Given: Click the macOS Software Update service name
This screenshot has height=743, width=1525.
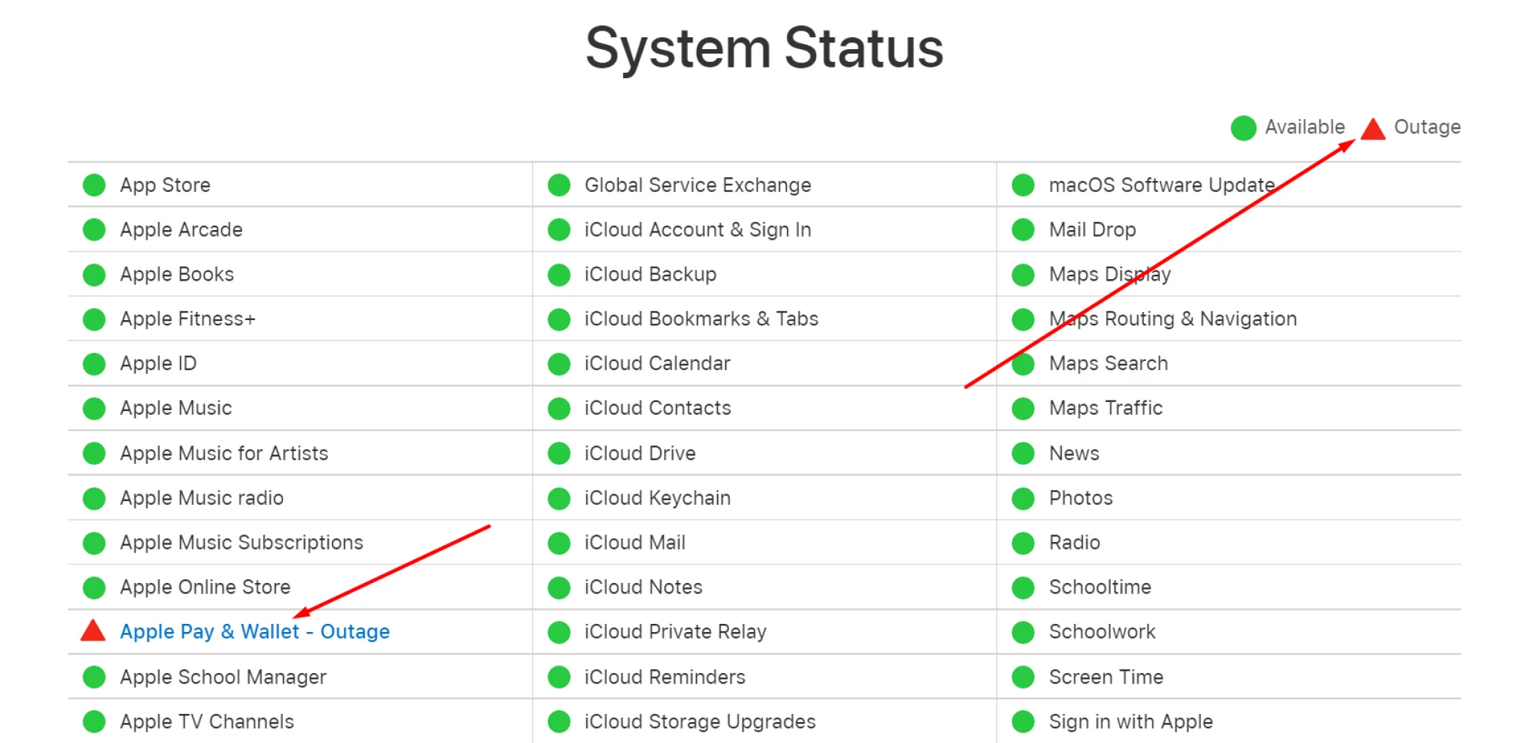Looking at the screenshot, I should 1162,185.
